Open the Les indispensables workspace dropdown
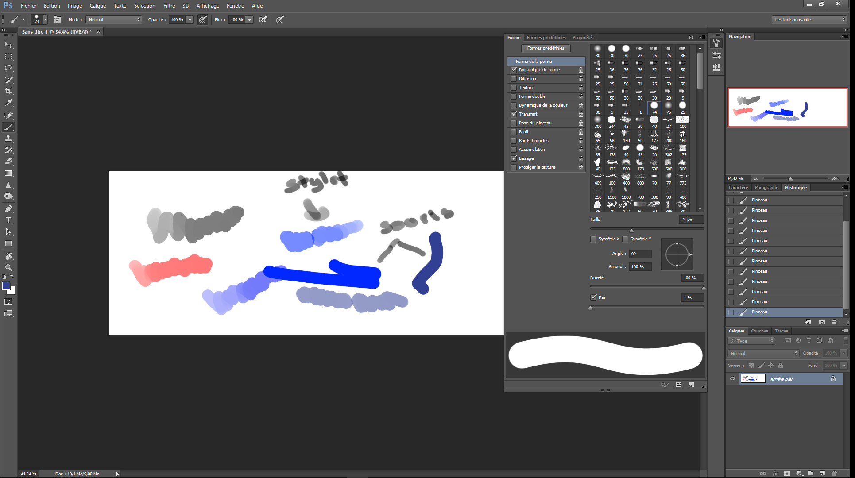This screenshot has width=855, height=478. (x=809, y=20)
